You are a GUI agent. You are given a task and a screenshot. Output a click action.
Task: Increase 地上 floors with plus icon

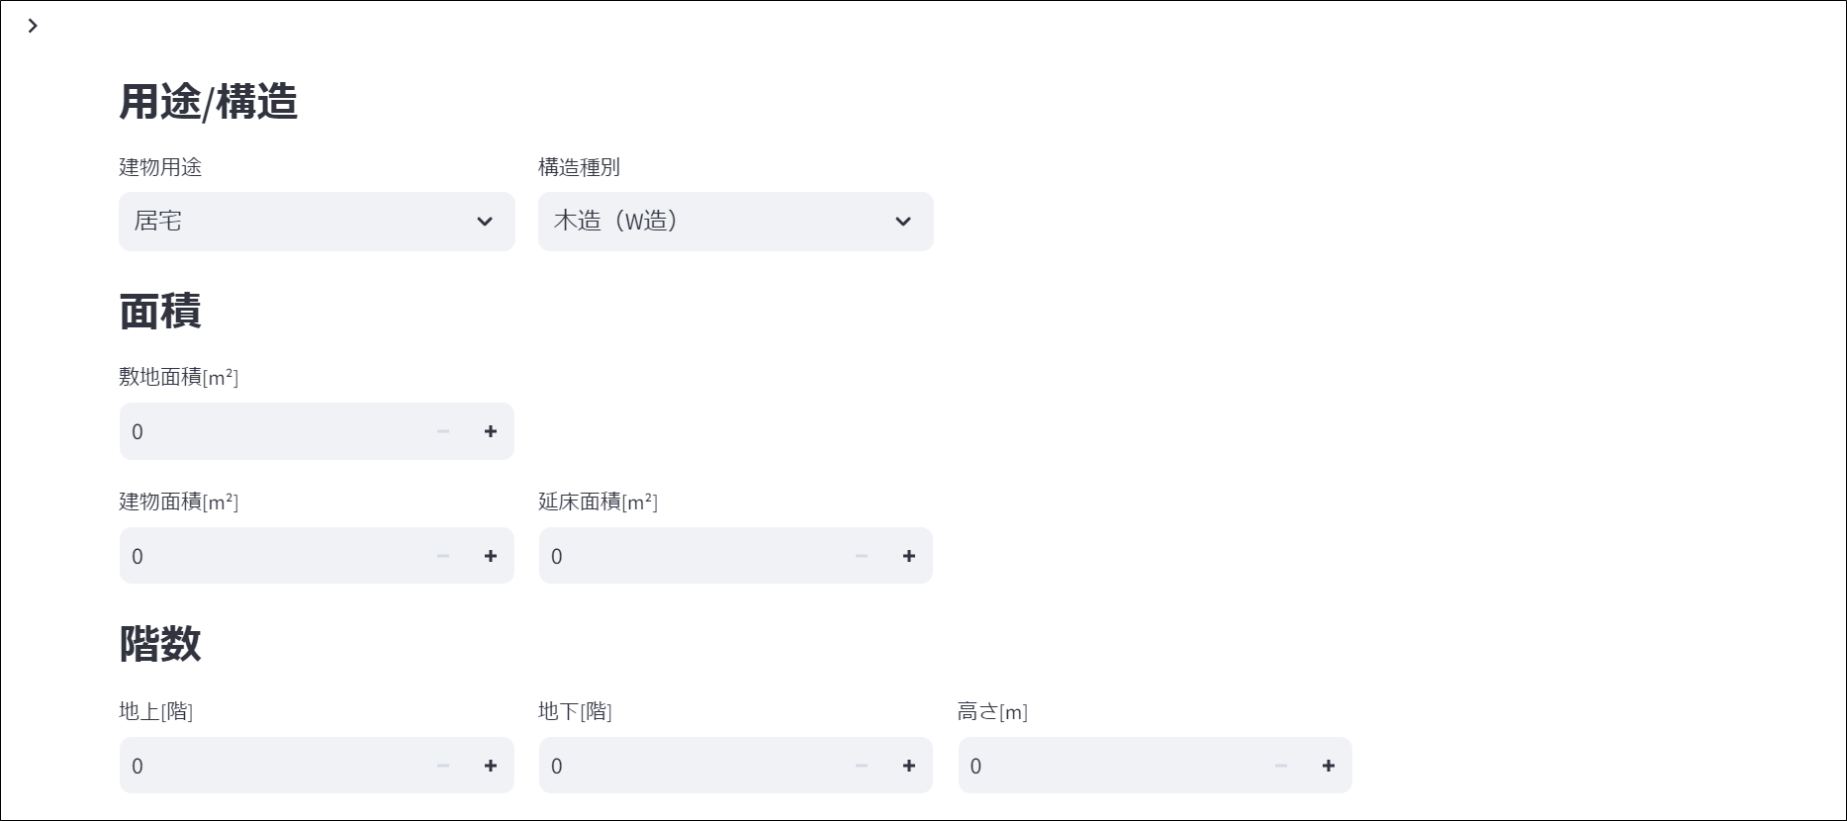click(491, 766)
